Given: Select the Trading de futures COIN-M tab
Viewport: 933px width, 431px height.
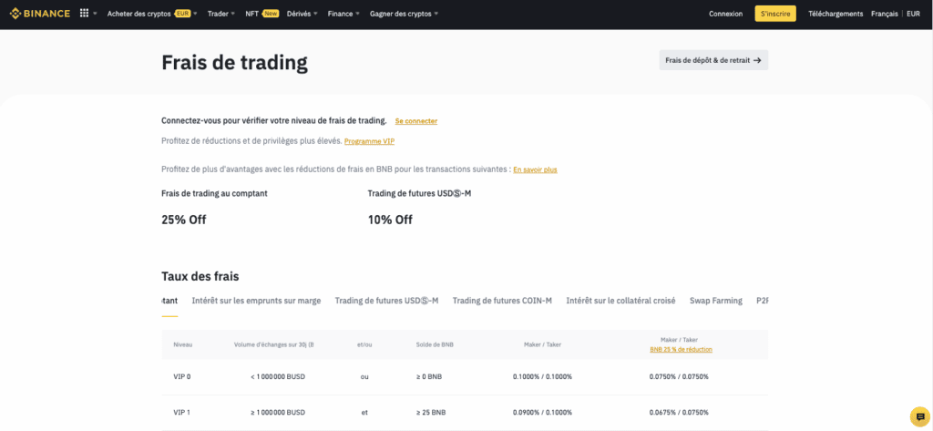Looking at the screenshot, I should click(x=502, y=301).
